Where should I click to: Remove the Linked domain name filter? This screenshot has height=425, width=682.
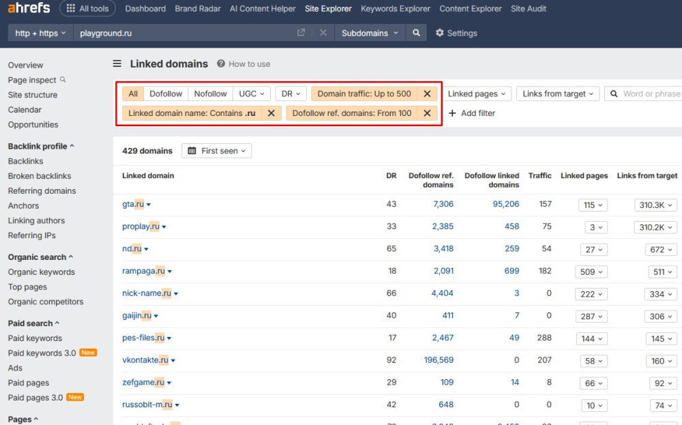[271, 113]
